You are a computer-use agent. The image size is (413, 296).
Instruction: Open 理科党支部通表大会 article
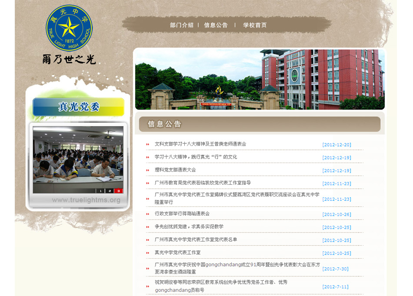coord(175,170)
